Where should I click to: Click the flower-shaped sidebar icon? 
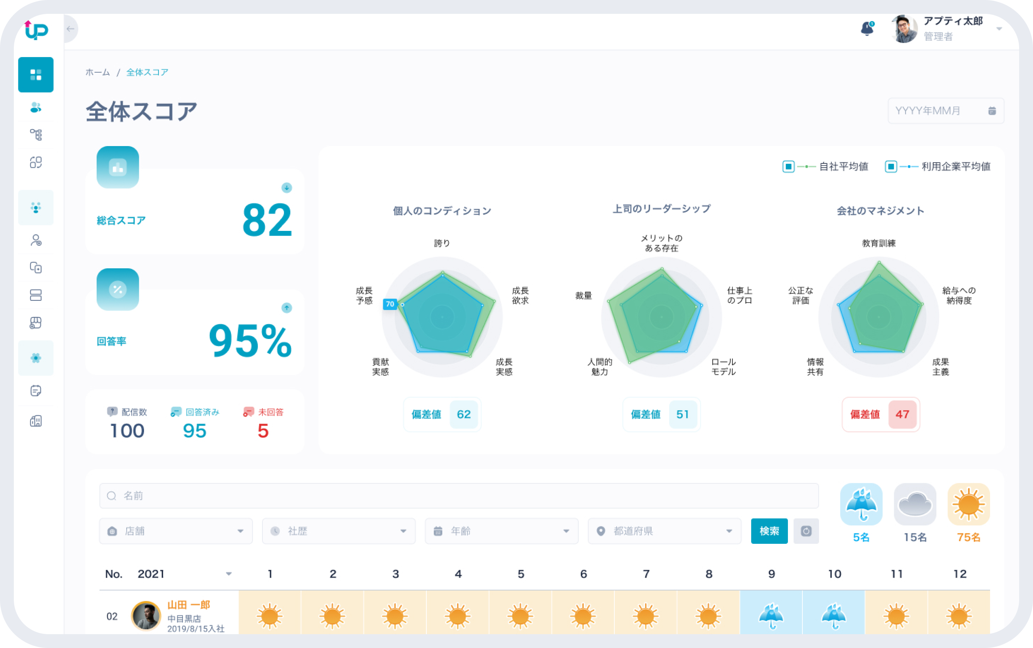36,358
